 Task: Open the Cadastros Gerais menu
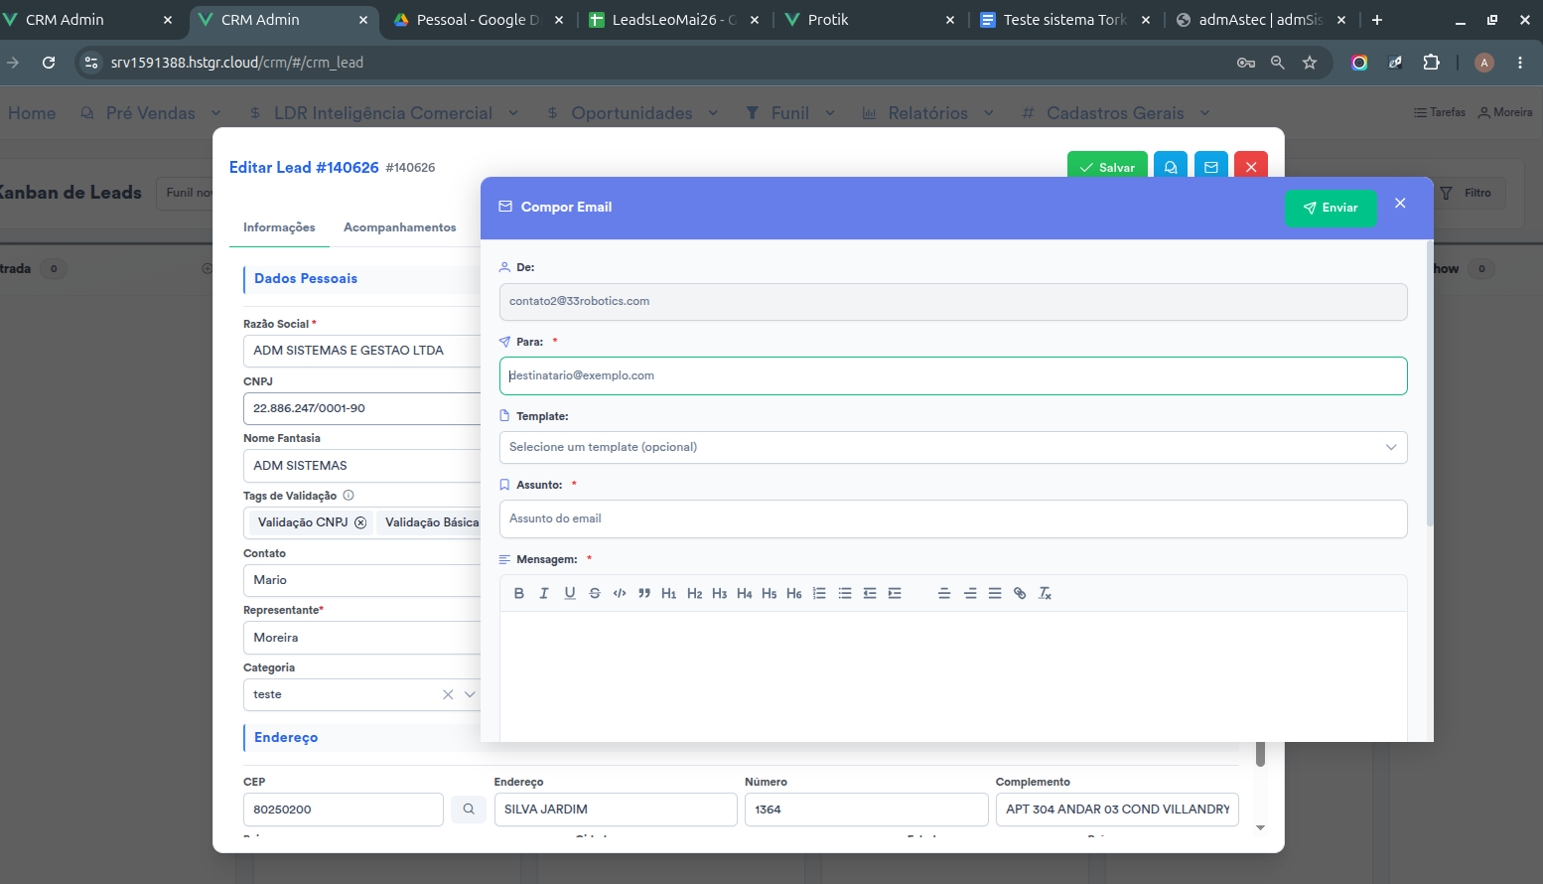1115,113
